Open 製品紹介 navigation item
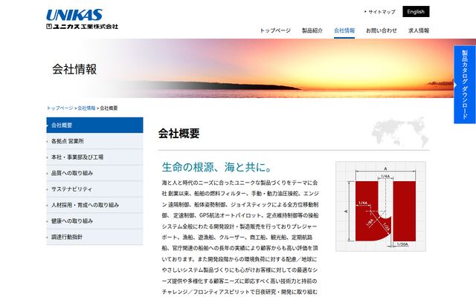This screenshot has height=297, width=476. (312, 30)
